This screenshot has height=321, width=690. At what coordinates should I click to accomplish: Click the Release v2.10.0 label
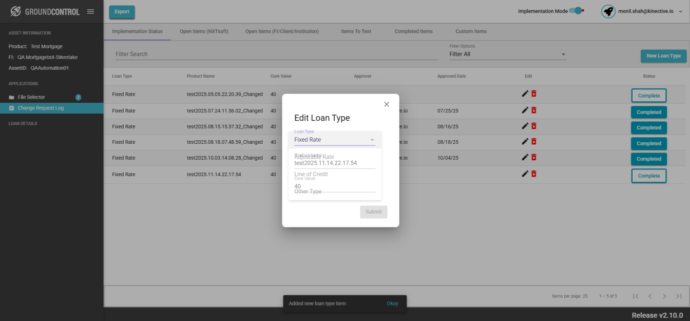657,315
